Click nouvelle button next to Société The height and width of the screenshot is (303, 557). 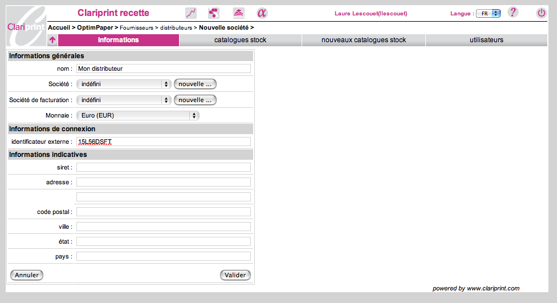click(195, 84)
